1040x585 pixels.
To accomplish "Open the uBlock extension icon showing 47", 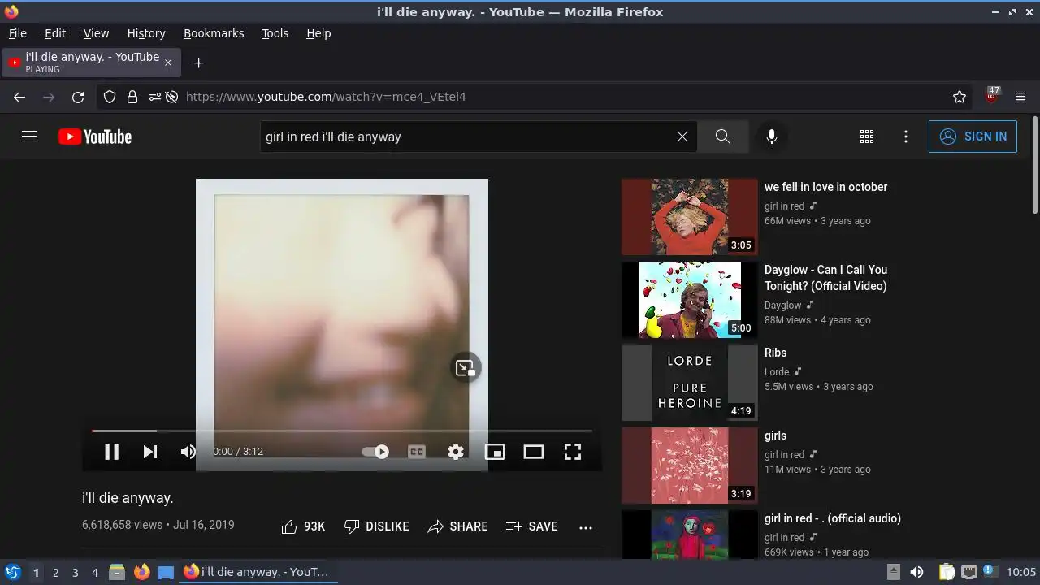I will 991,96.
